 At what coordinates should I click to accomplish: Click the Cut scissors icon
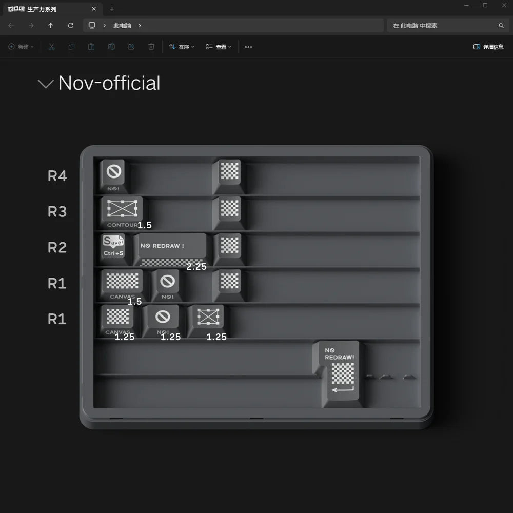[x=52, y=47]
